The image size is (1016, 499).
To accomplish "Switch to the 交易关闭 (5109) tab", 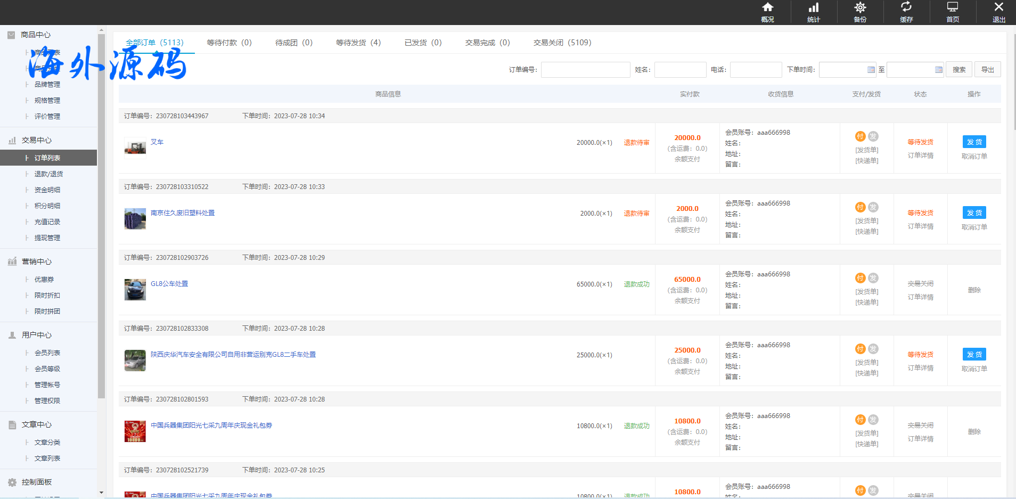I will tap(562, 43).
